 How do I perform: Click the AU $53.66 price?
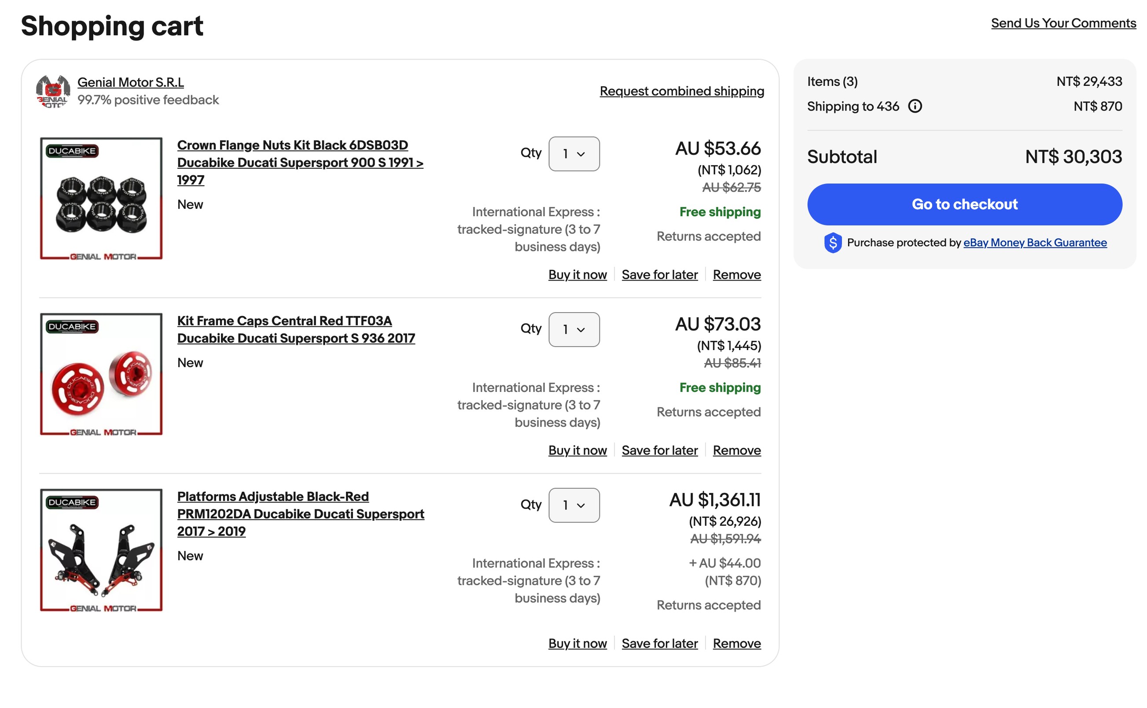(717, 148)
